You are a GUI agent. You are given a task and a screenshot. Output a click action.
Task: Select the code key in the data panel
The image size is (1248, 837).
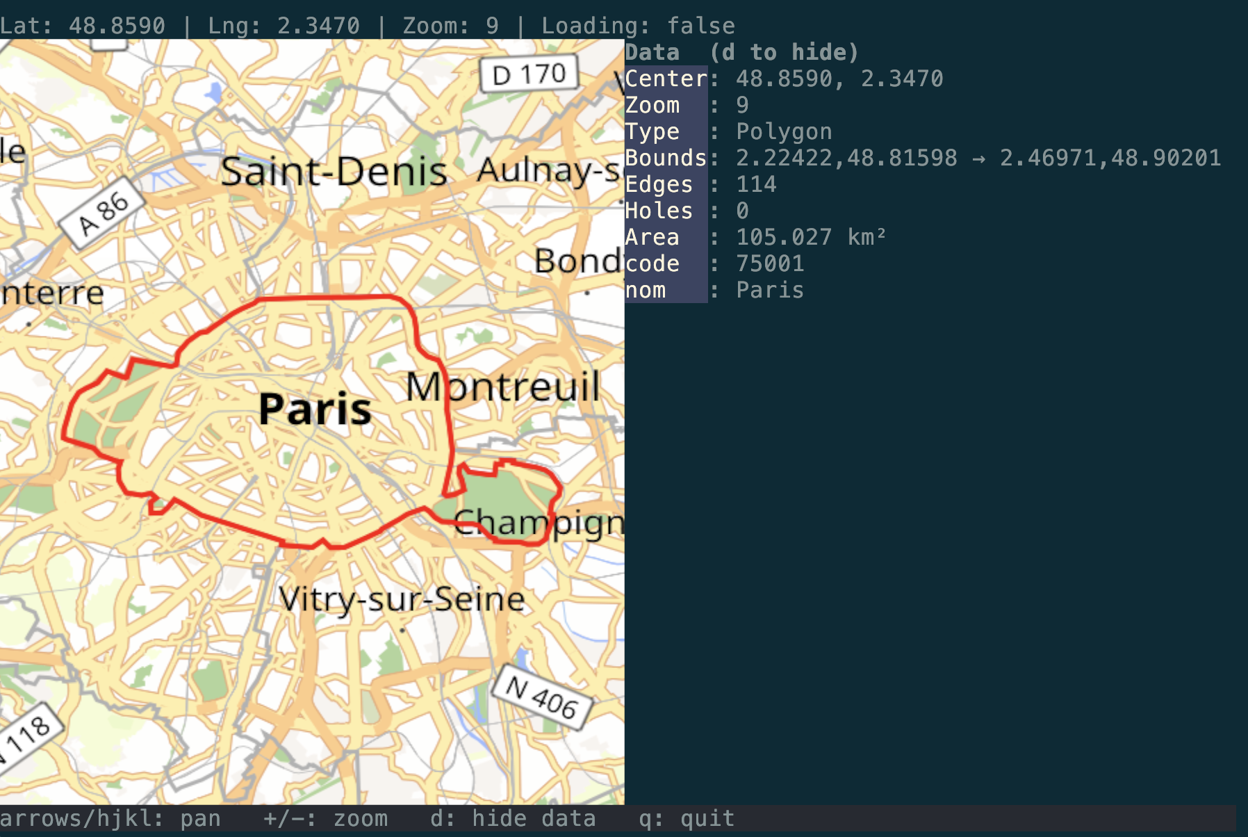point(652,263)
